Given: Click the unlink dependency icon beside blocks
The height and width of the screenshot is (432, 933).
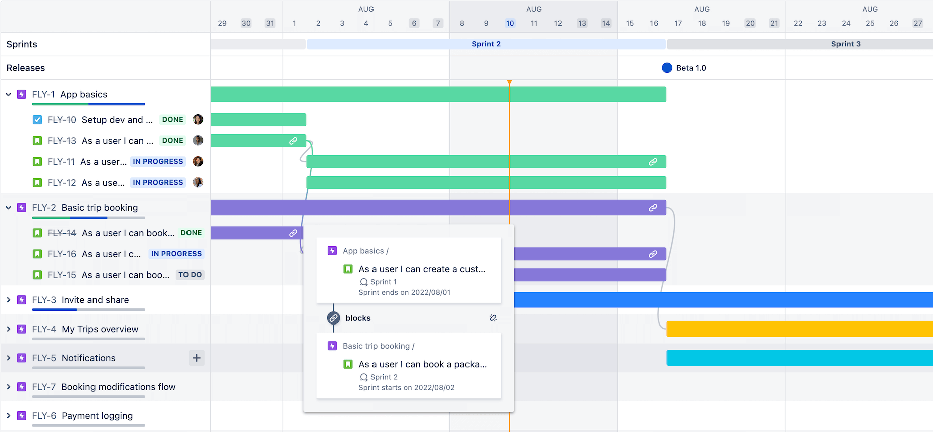Looking at the screenshot, I should pyautogui.click(x=493, y=318).
